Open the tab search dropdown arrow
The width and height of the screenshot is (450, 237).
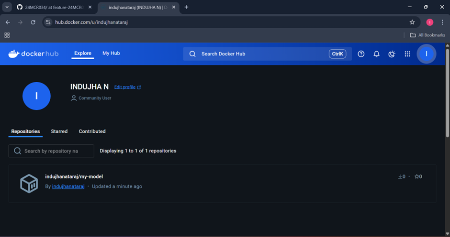point(7,7)
